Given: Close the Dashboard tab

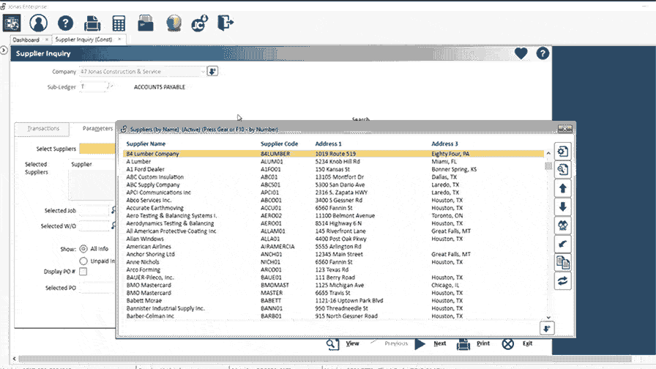Looking at the screenshot, I should click(46, 40).
